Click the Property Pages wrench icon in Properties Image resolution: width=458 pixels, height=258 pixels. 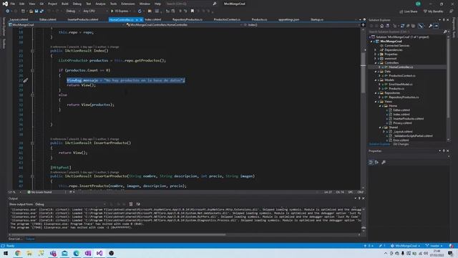click(384, 163)
